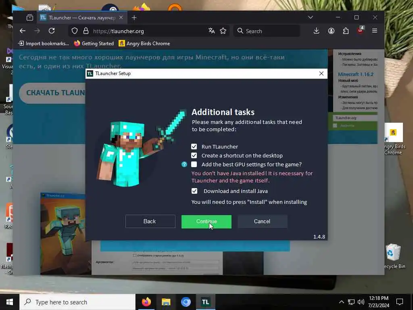This screenshot has height=310, width=413.
Task: Check the Run TLauncher checkbox
Action: click(x=194, y=147)
